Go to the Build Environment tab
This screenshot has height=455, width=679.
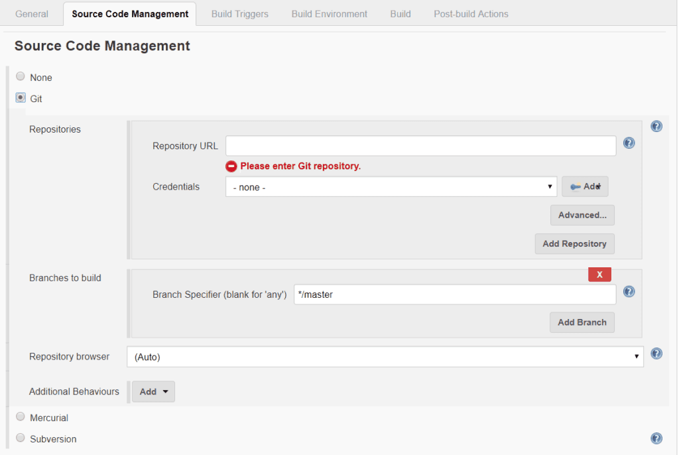[329, 14]
